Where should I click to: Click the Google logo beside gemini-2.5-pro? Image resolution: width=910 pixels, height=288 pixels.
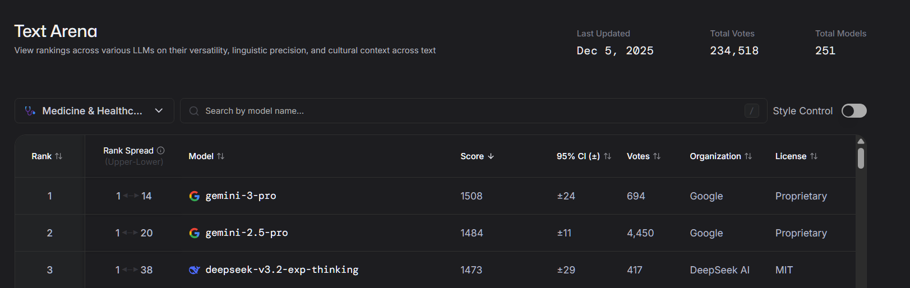[x=195, y=233]
